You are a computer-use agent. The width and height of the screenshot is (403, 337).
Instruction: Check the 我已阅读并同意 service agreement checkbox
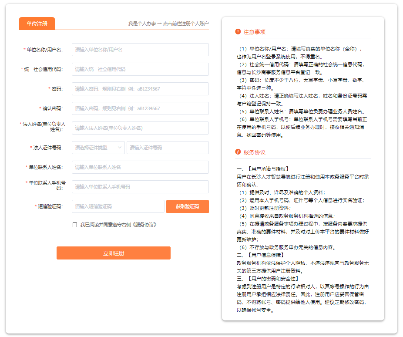(75, 225)
